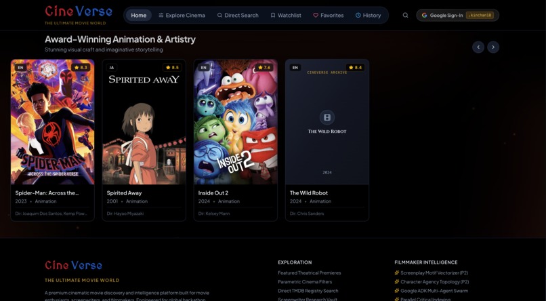Open the Spider-Man Across the Spider-Verse poster
546x301 pixels.
tap(53, 122)
